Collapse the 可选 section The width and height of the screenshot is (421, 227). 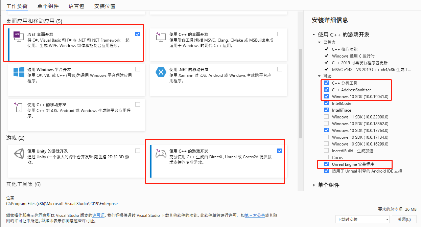319,76
